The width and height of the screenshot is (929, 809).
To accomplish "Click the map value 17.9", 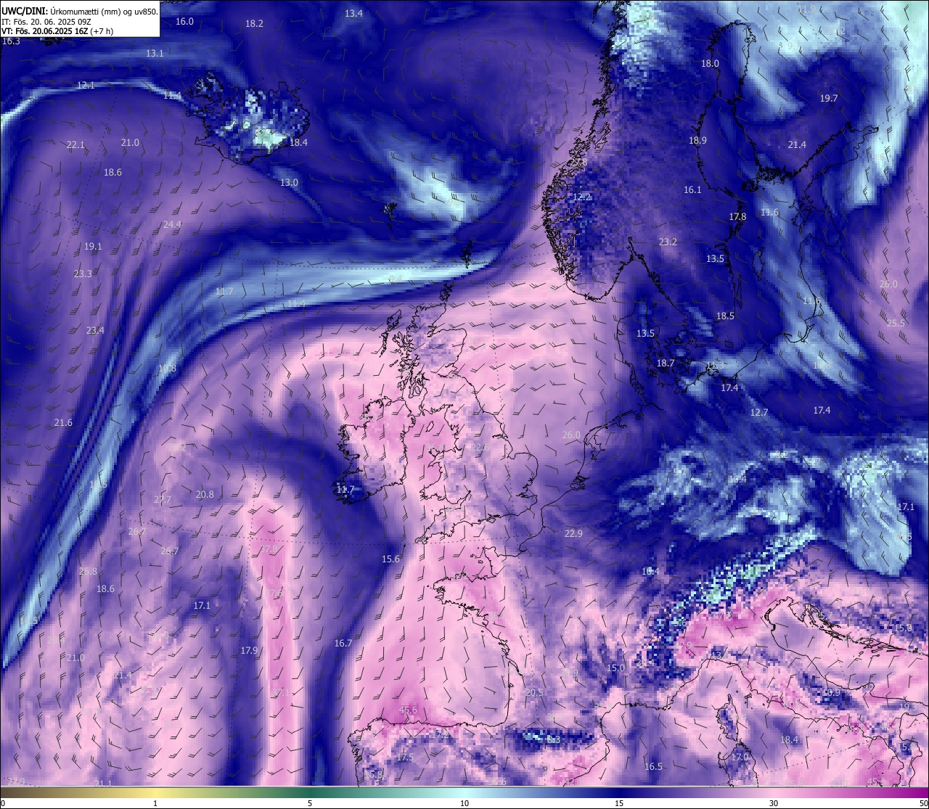I will (249, 651).
